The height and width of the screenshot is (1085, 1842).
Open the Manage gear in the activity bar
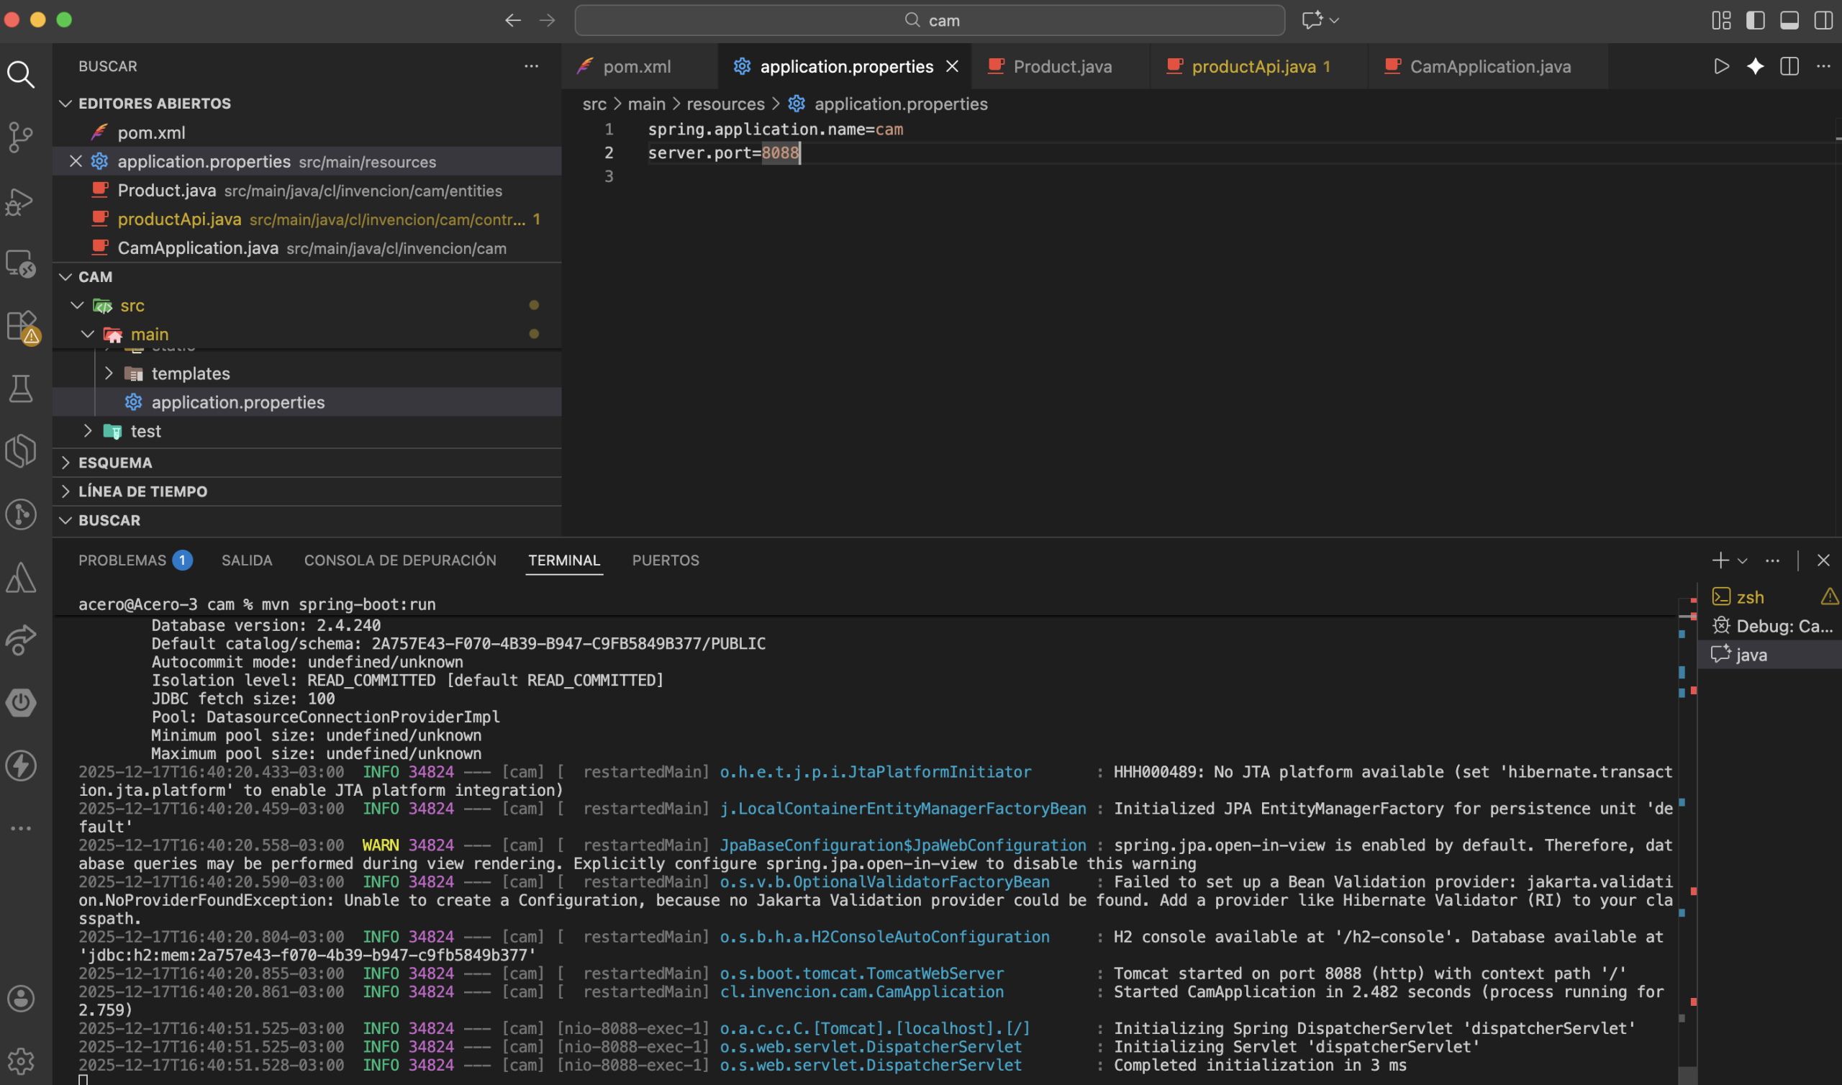pyautogui.click(x=20, y=1060)
